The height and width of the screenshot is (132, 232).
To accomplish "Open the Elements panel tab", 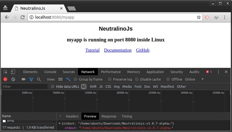I will (x=30, y=72).
